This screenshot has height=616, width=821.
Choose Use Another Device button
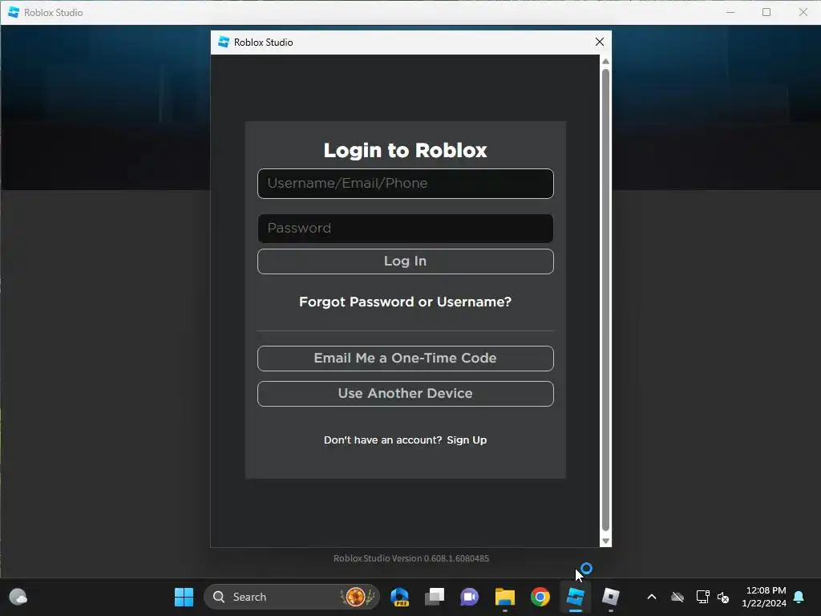405,393
